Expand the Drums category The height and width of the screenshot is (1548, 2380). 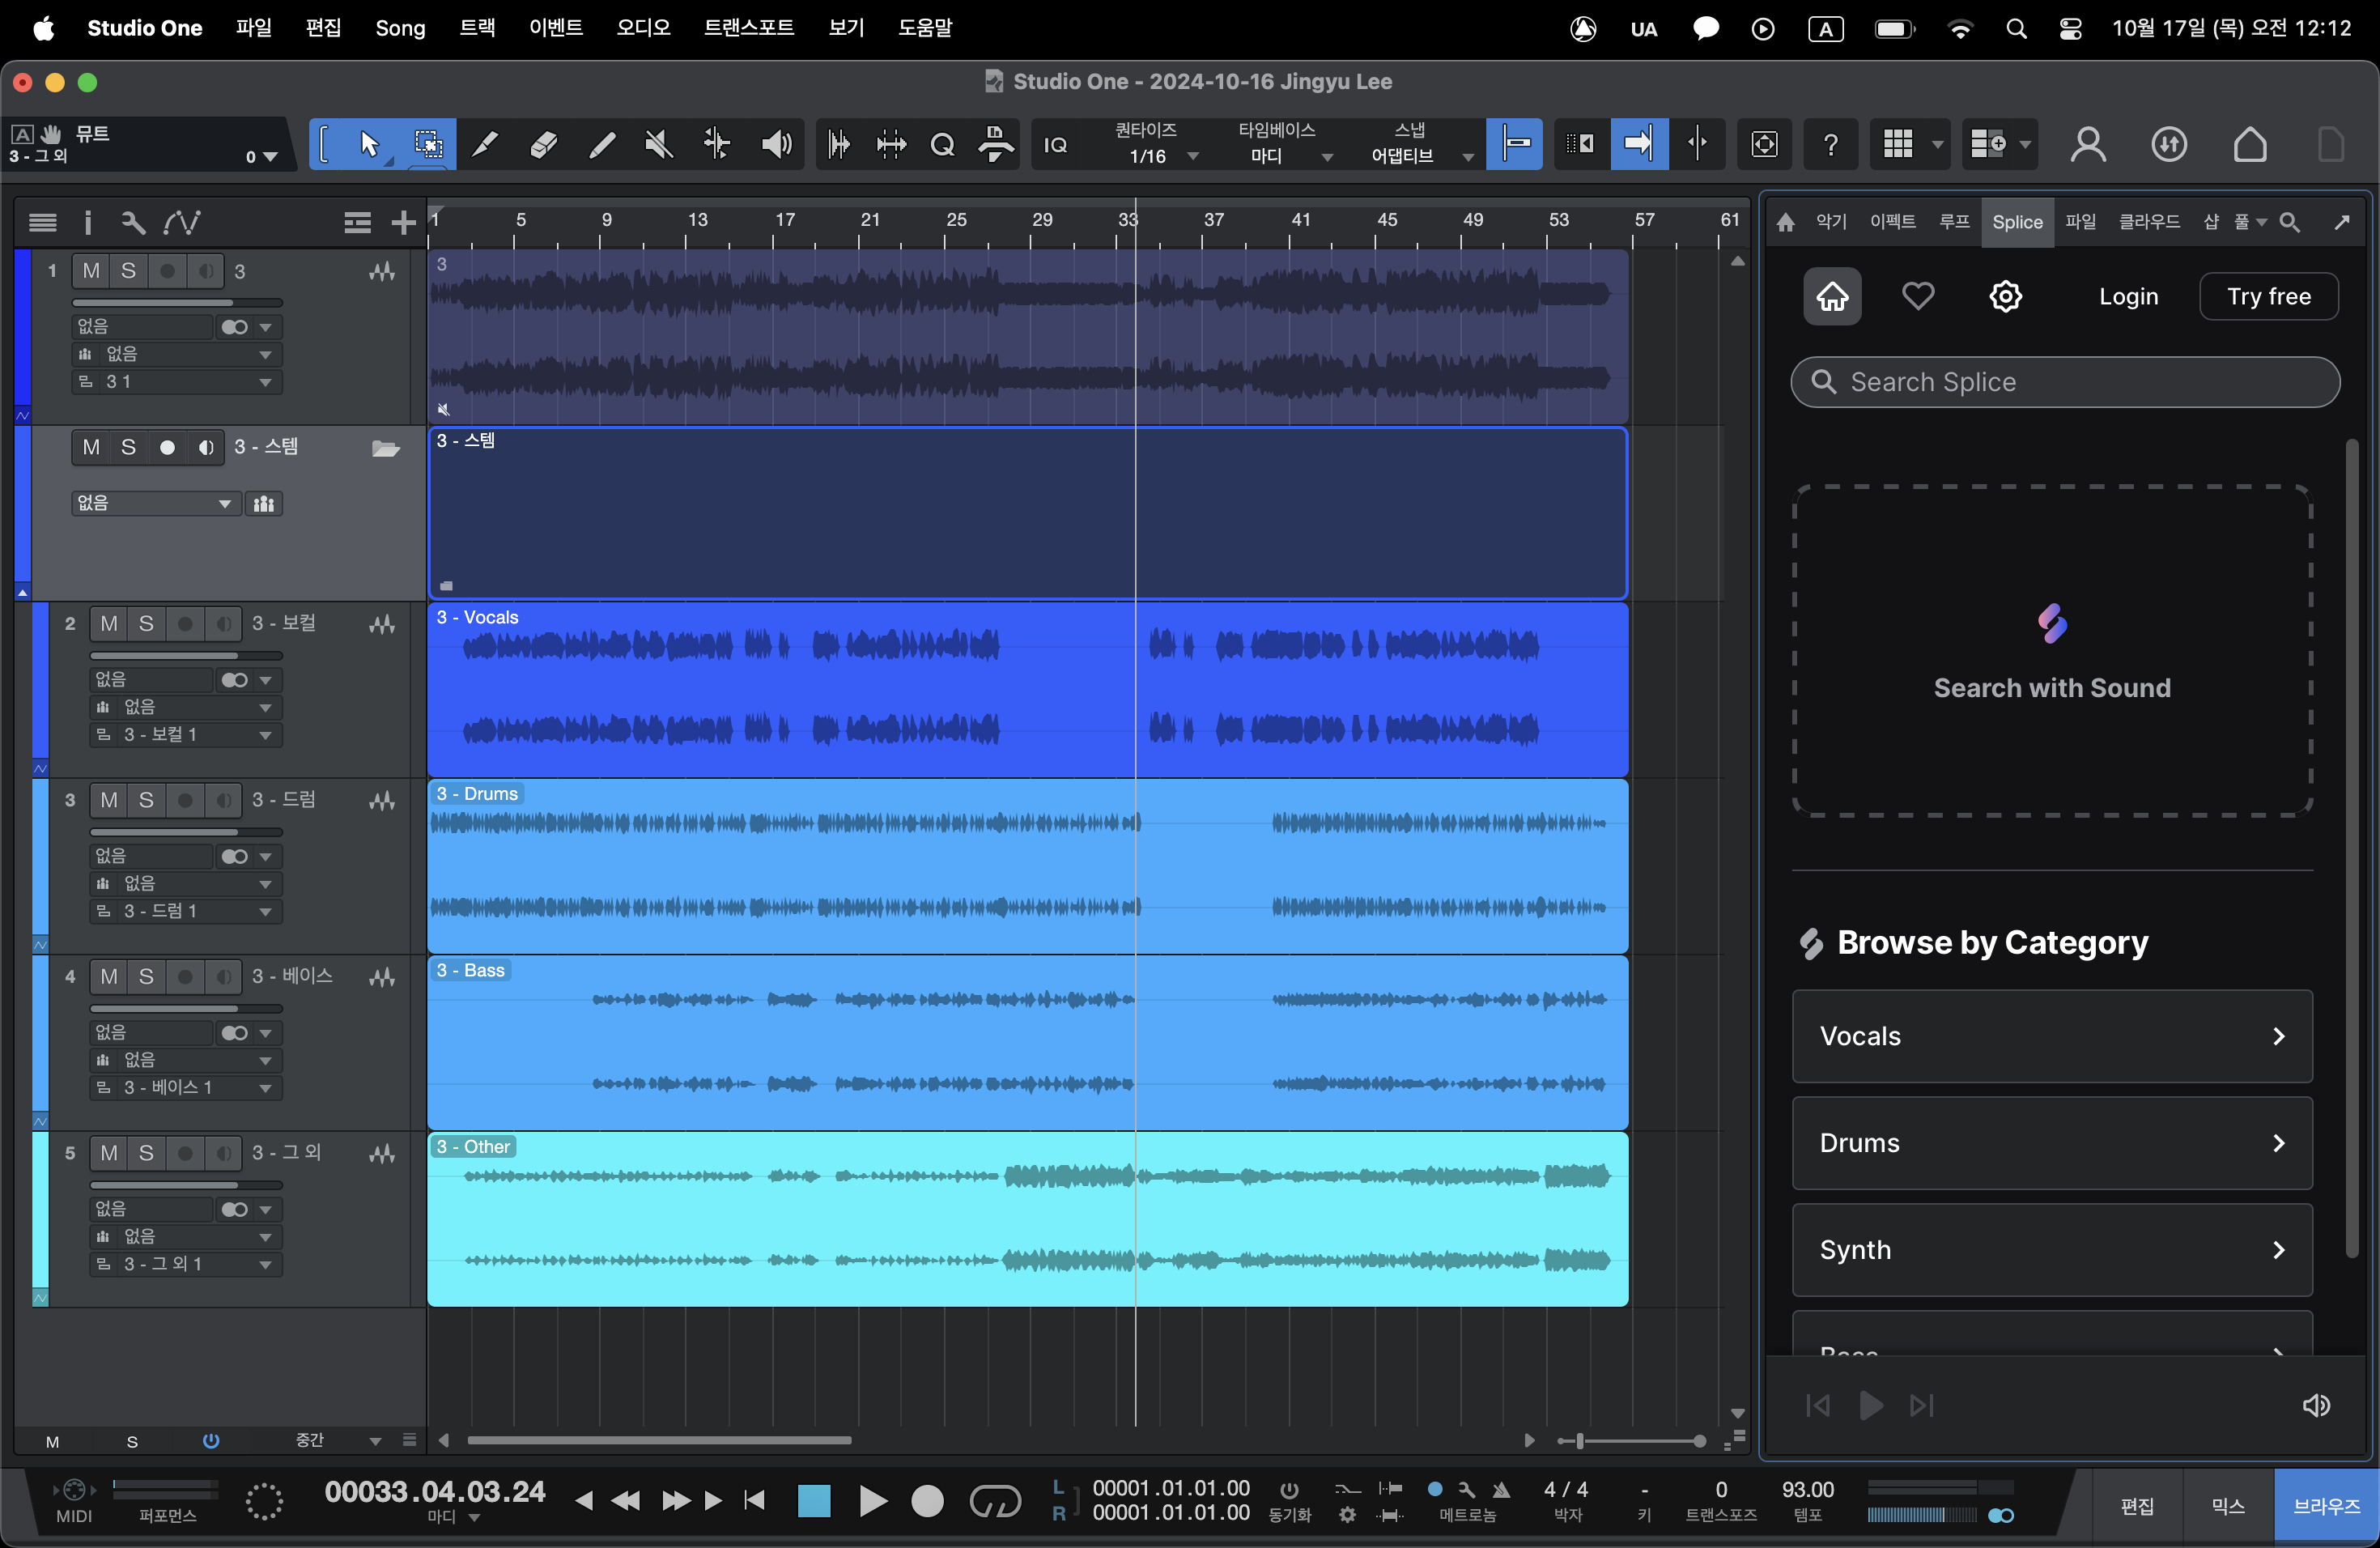coord(2052,1143)
